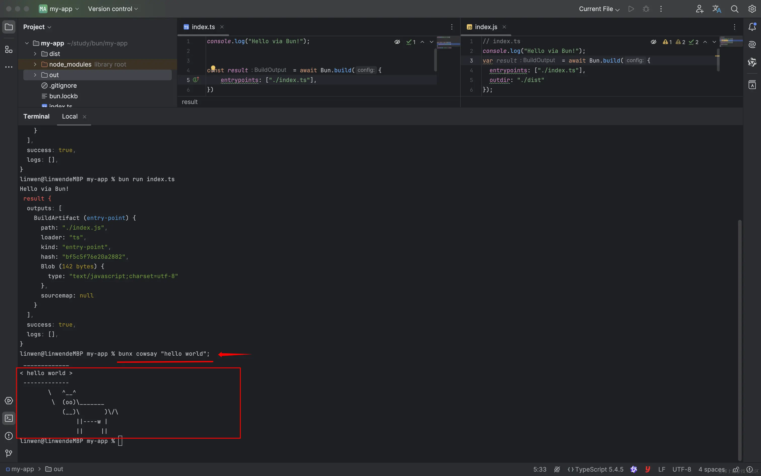Select the Local terminal tab

pos(70,116)
